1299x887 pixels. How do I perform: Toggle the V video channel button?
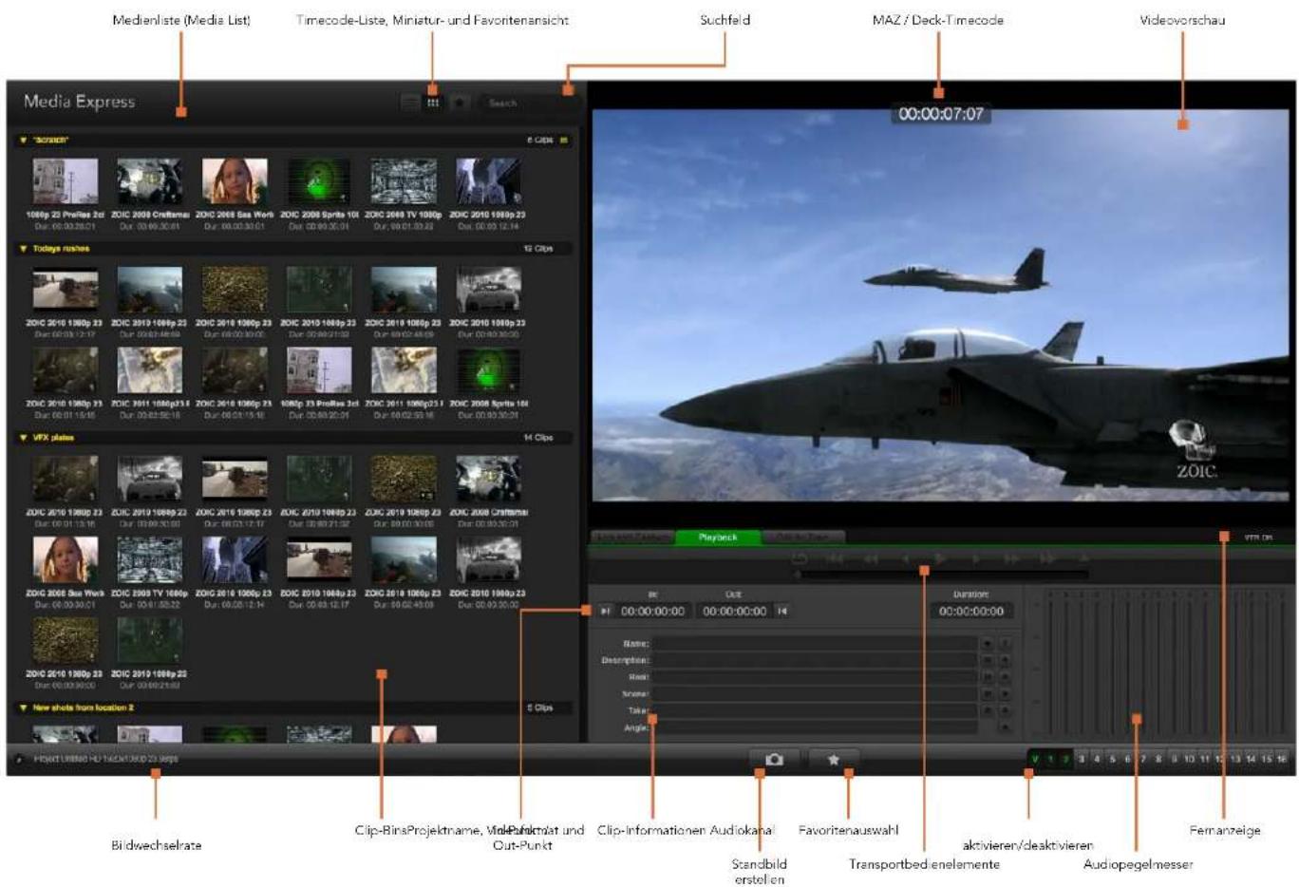1035,759
